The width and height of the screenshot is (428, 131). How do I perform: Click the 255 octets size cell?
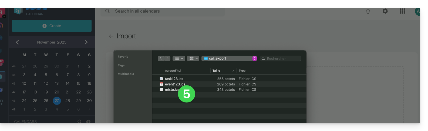pyautogui.click(x=226, y=79)
